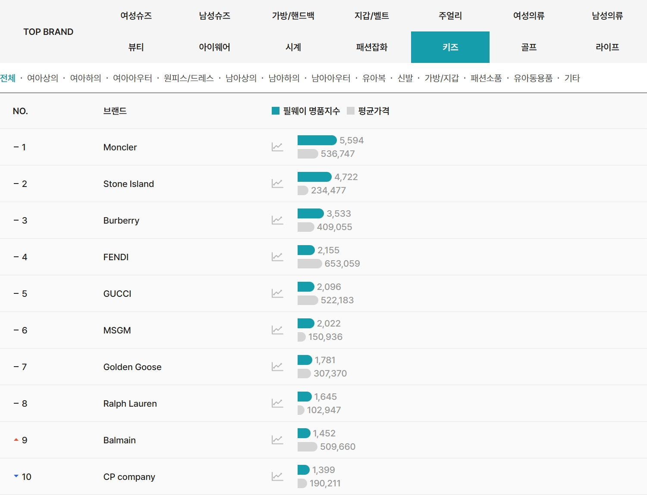The height and width of the screenshot is (495, 647).
Task: Click the gray 평균가격 legend swatch
Action: 351,111
